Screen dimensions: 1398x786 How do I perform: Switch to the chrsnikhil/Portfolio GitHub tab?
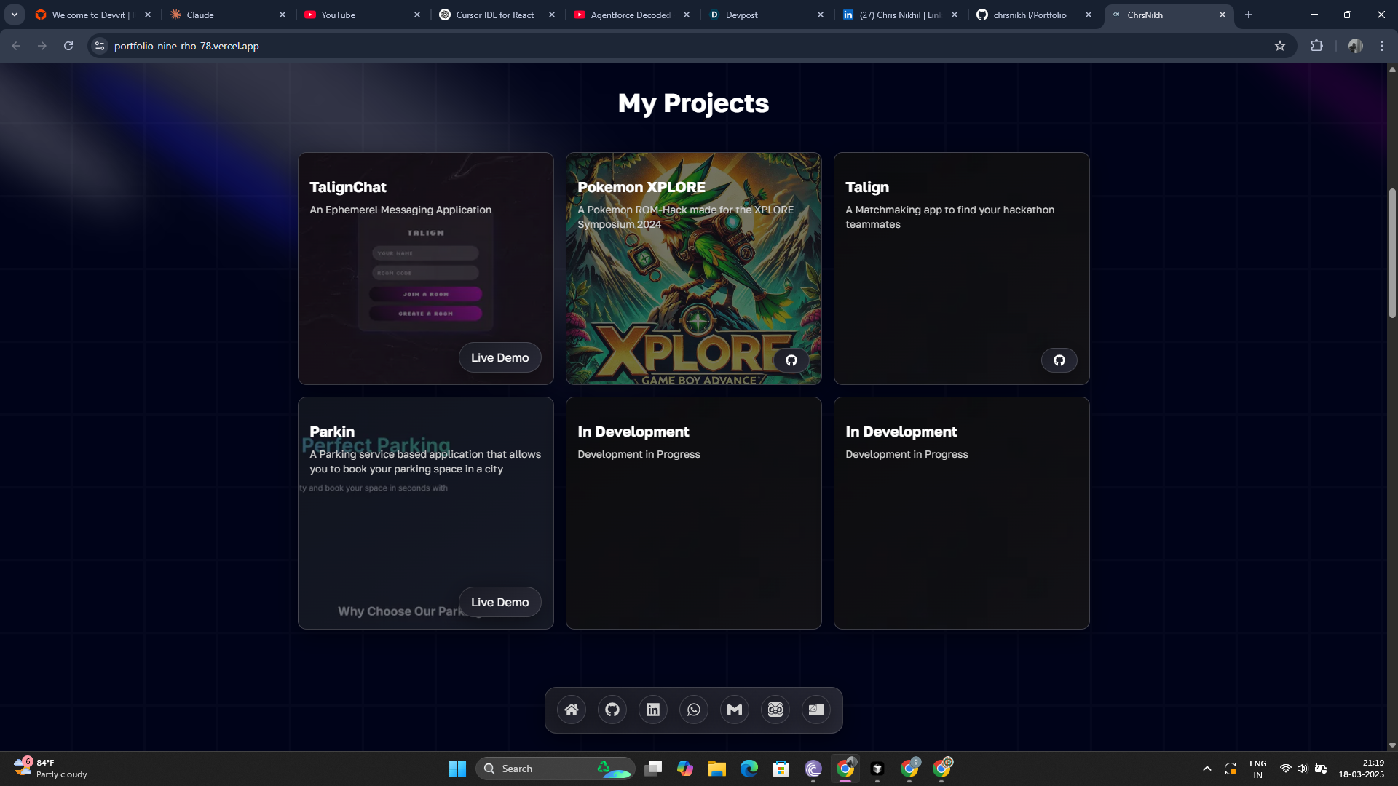point(1030,15)
